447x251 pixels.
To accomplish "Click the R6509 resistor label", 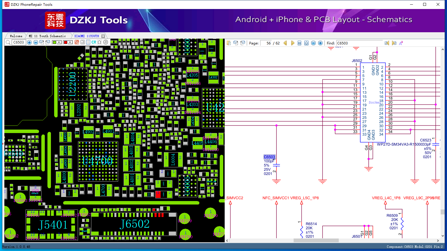I will pyautogui.click(x=392, y=216).
